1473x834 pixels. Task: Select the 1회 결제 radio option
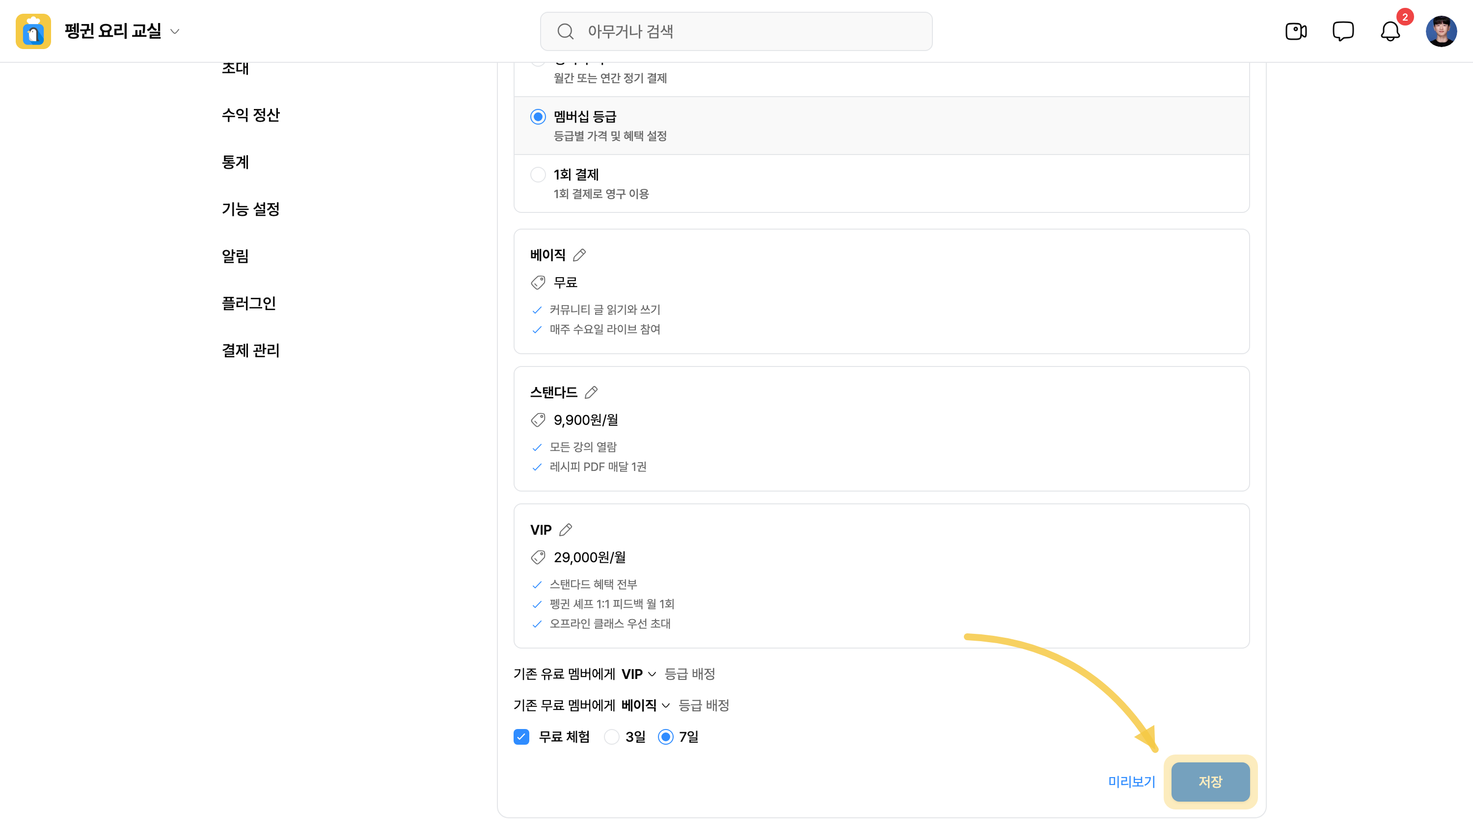(538, 175)
